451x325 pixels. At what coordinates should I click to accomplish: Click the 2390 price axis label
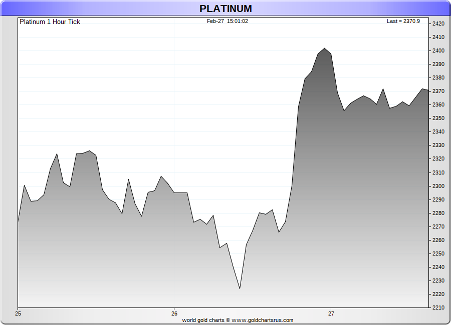point(438,64)
